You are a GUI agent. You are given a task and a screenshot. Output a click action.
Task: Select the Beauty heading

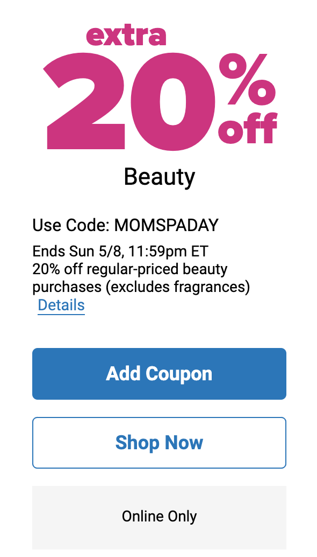tap(160, 177)
